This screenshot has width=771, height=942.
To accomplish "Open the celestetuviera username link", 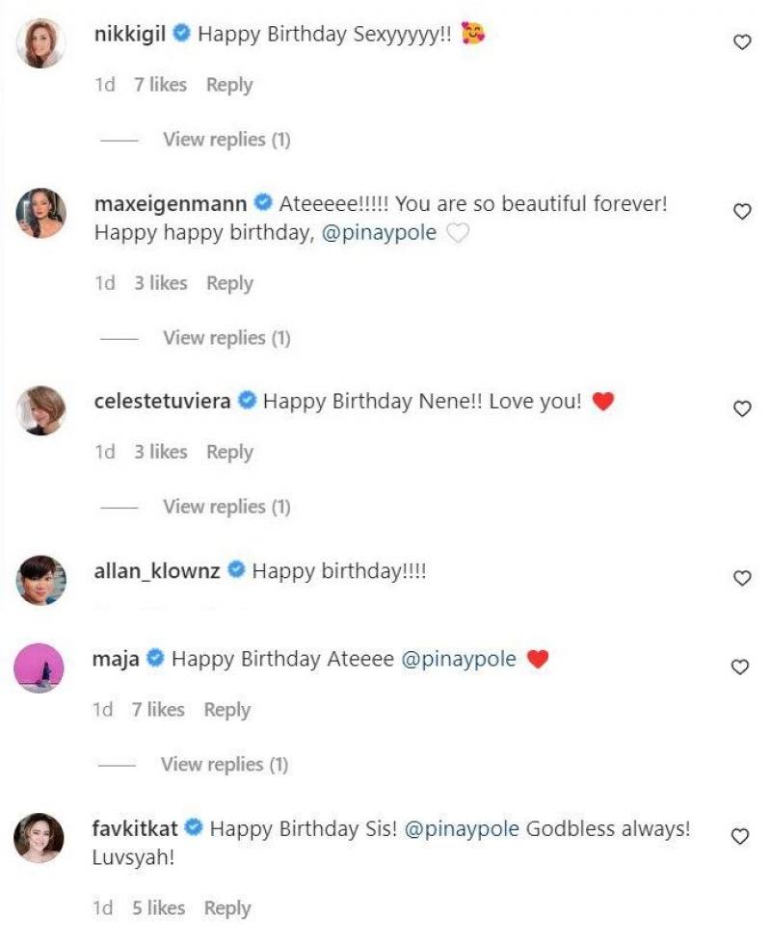I will (x=162, y=402).
